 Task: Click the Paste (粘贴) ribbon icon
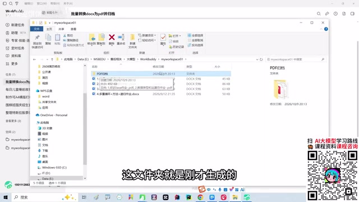pos(57,39)
